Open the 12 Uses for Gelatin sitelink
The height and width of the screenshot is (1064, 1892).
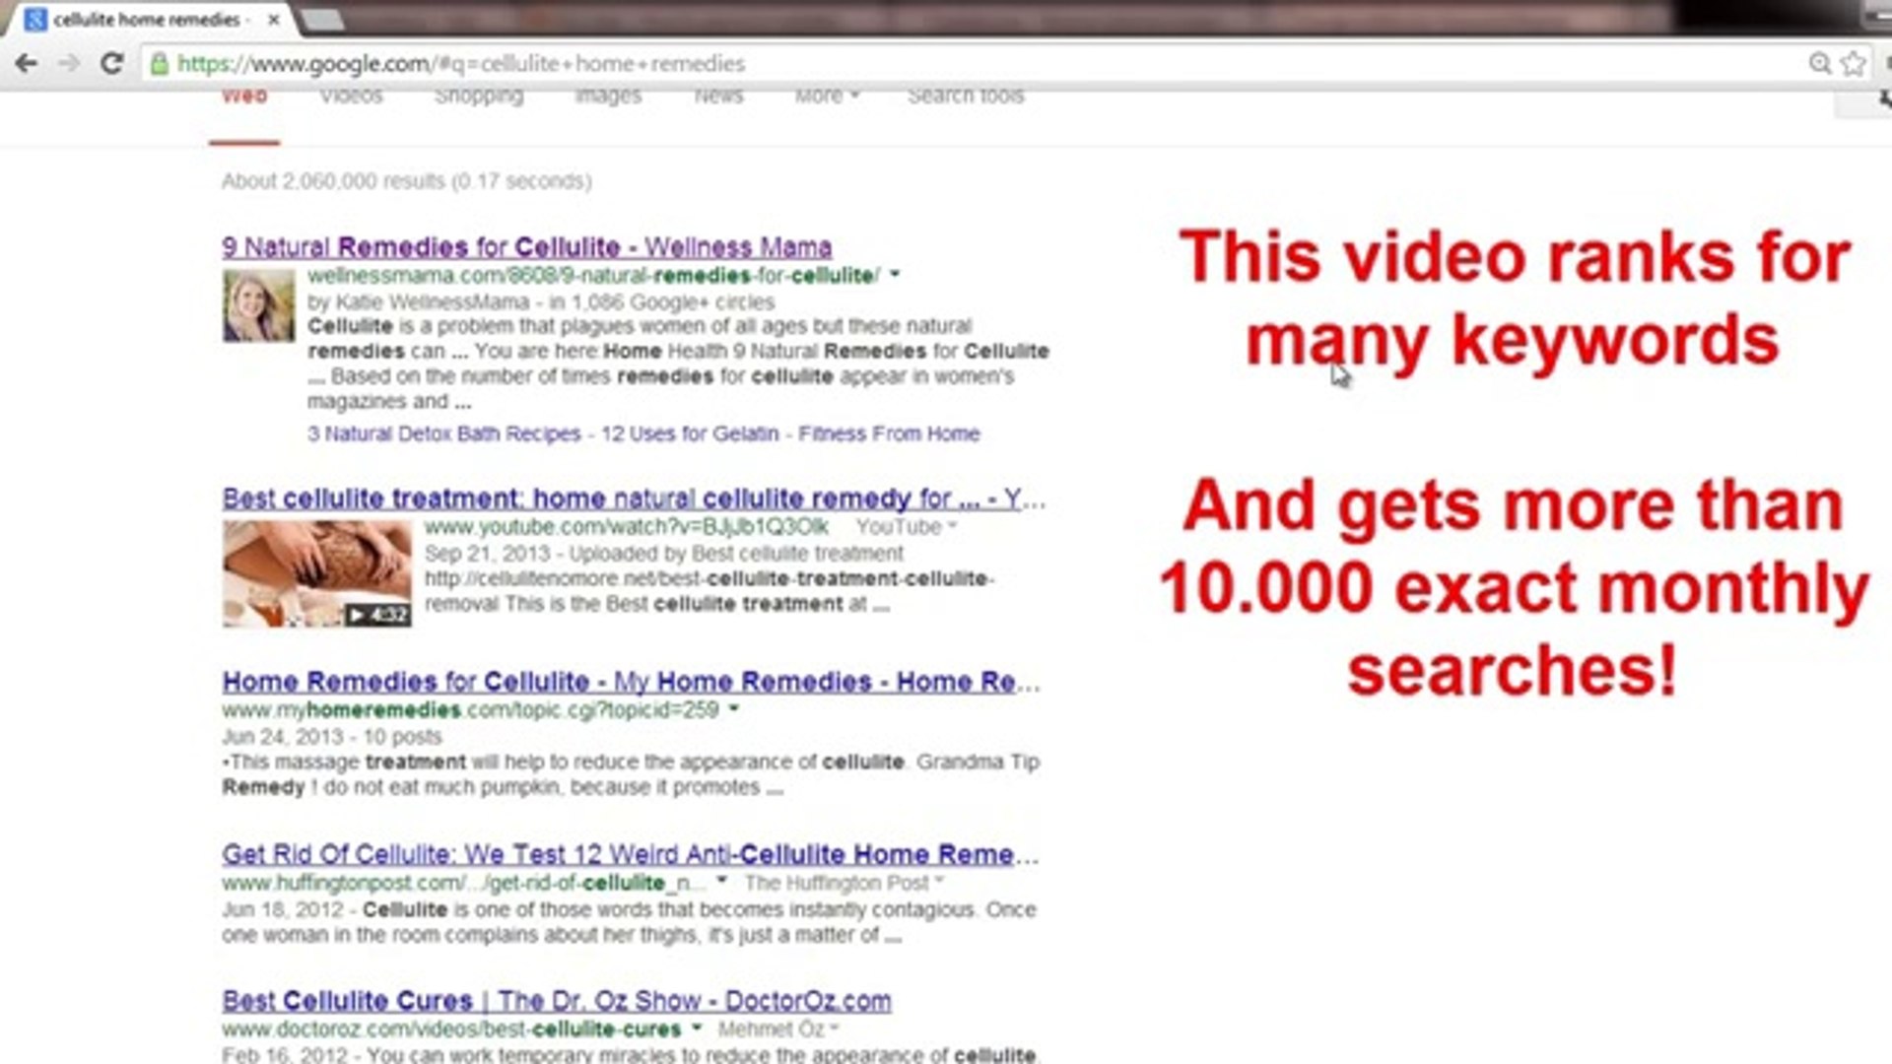[689, 433]
